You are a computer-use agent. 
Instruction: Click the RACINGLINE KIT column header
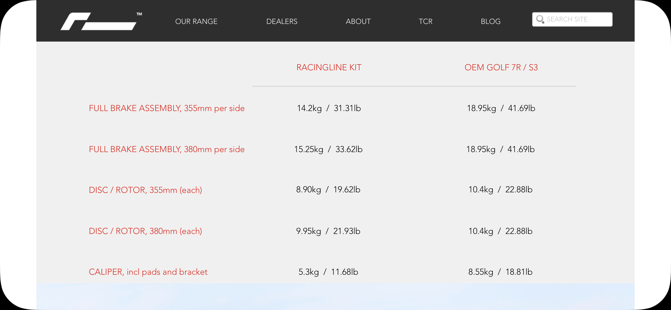(329, 68)
